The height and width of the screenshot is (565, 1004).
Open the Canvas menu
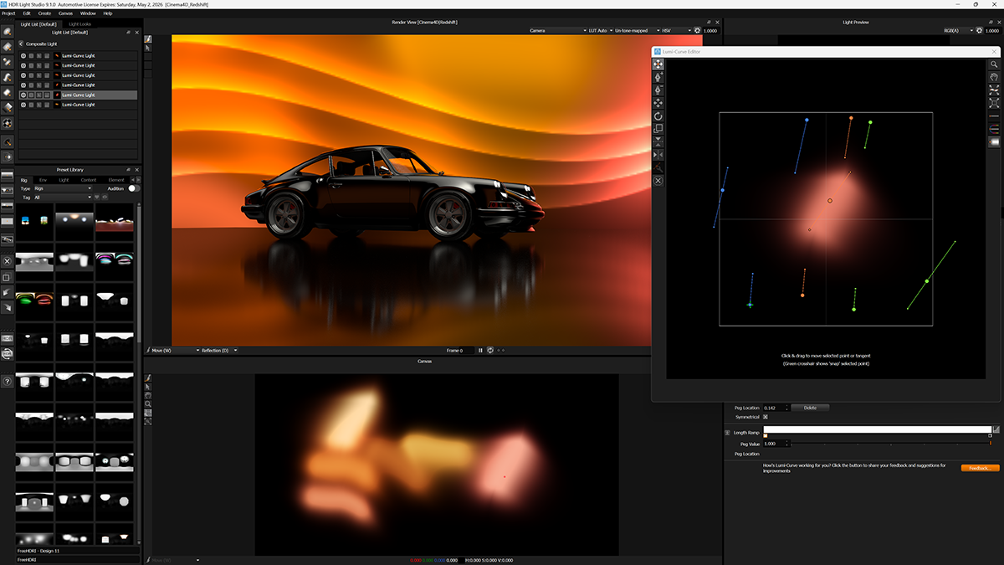click(x=65, y=13)
